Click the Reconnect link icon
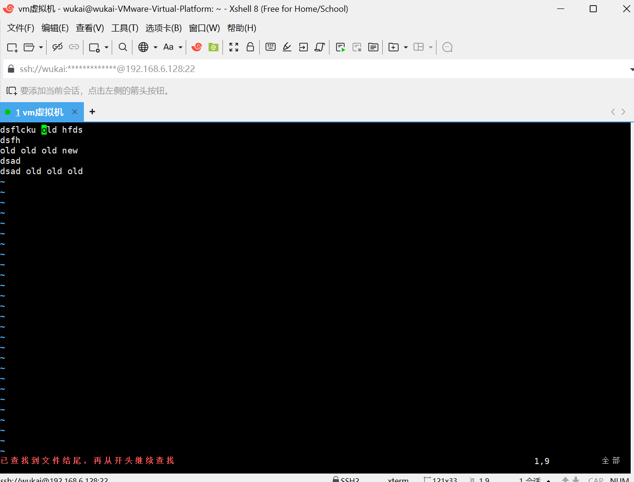The image size is (634, 482). [74, 47]
